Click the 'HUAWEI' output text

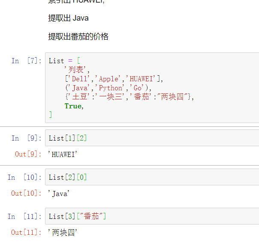(x=64, y=154)
